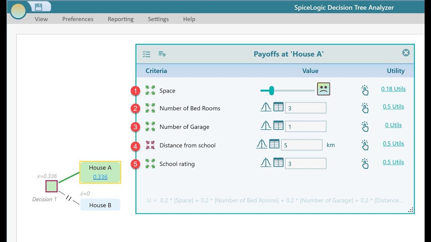431x242 pixels.
Task: Open the 0.5 Utils link for Distance from school
Action: [393, 143]
